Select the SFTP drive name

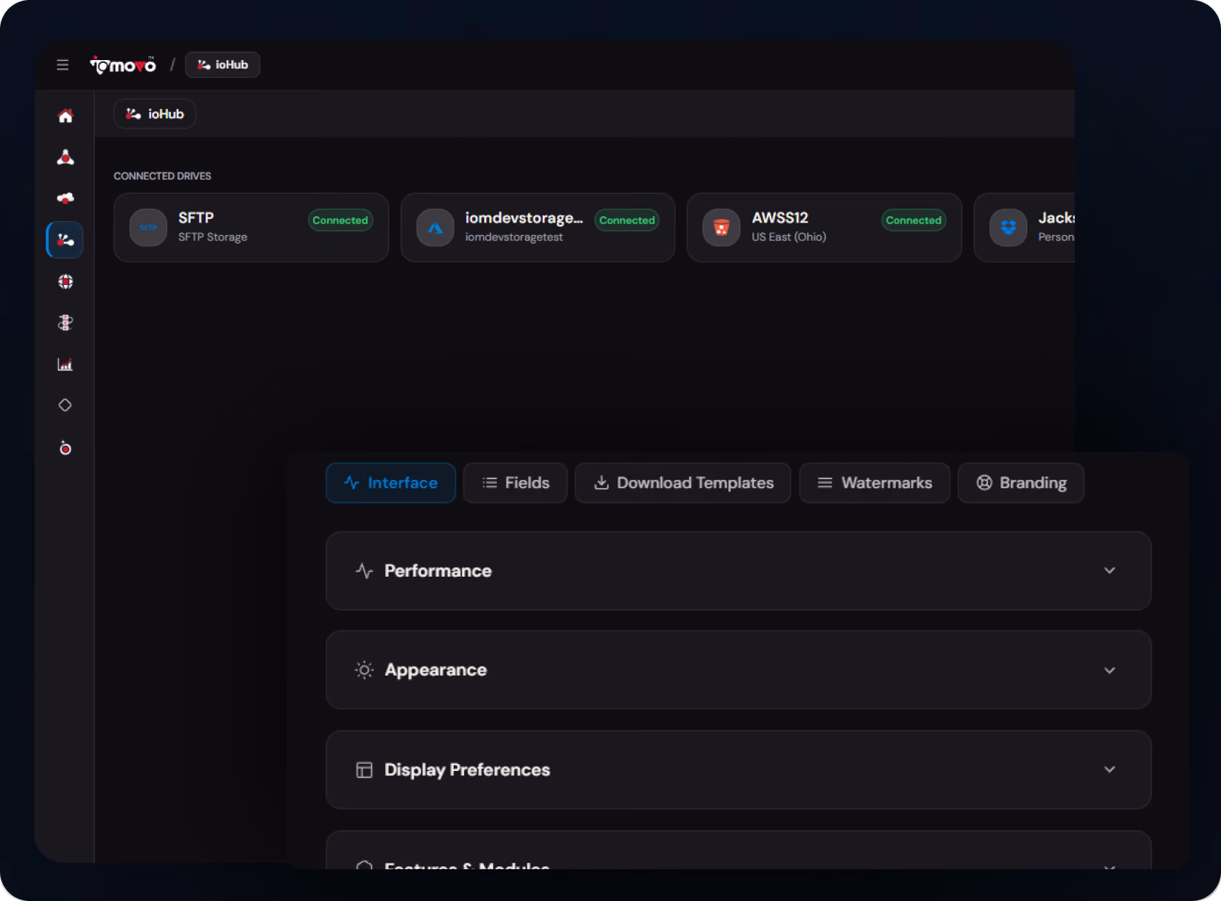(196, 218)
